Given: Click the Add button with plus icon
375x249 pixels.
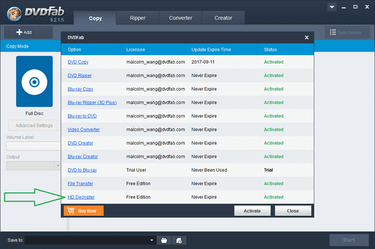Looking at the screenshot, I should [x=28, y=32].
